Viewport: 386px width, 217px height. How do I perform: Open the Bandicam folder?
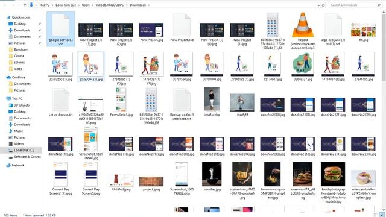pos(21,49)
